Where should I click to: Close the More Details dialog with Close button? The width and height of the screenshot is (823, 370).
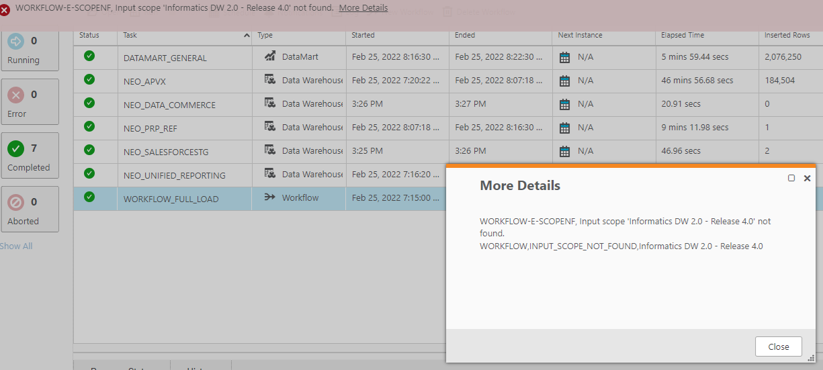779,346
